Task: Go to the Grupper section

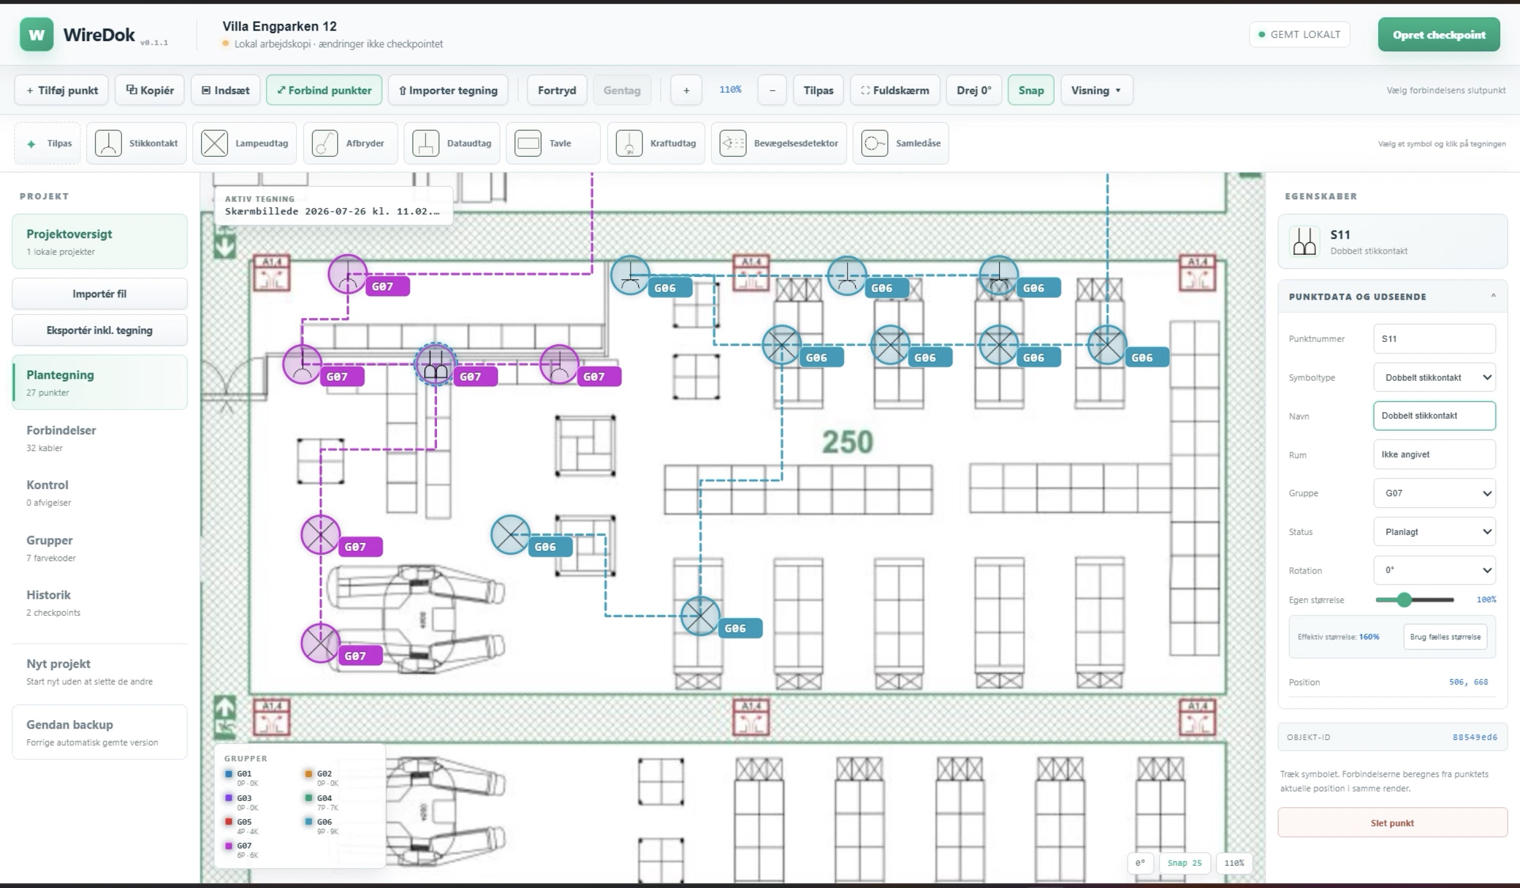Action: [x=100, y=548]
